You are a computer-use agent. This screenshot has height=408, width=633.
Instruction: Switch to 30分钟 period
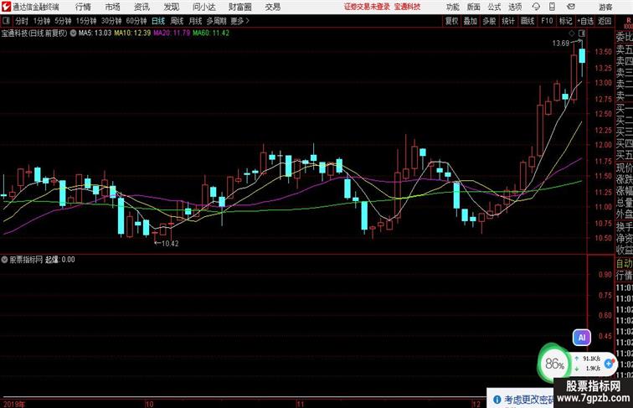(x=111, y=21)
